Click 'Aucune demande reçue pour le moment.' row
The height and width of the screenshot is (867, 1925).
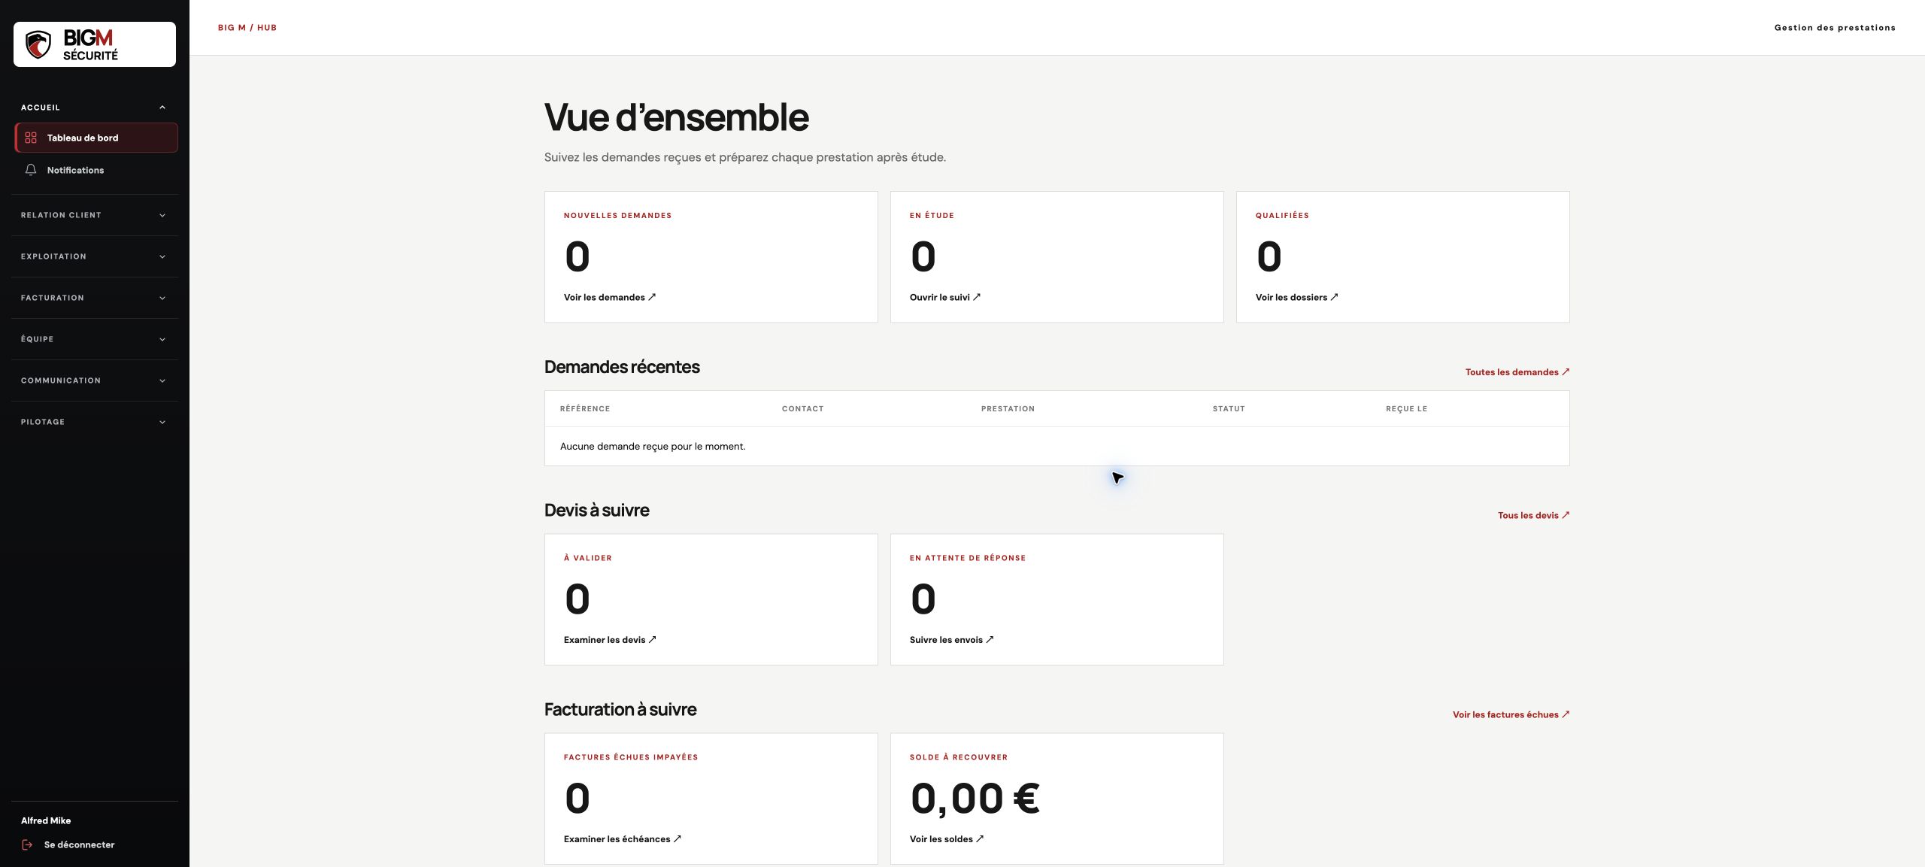click(1056, 447)
